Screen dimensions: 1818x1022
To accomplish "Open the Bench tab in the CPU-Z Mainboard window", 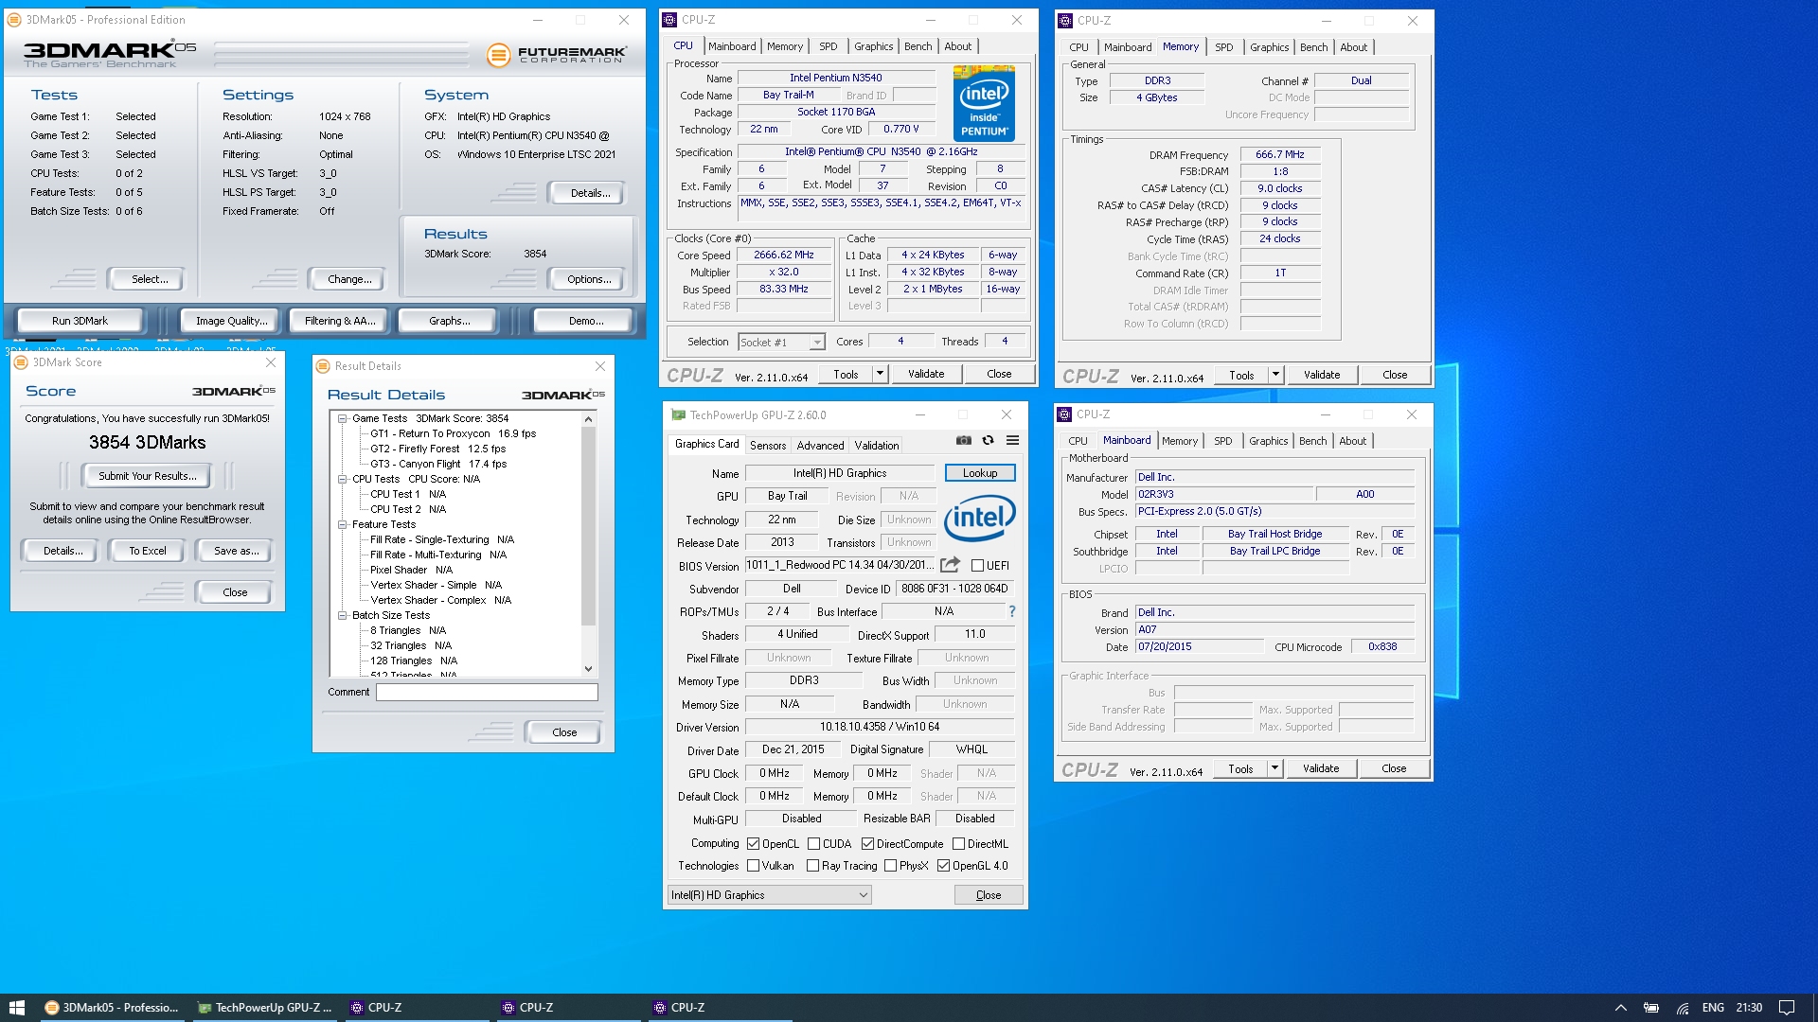I will point(1312,441).
